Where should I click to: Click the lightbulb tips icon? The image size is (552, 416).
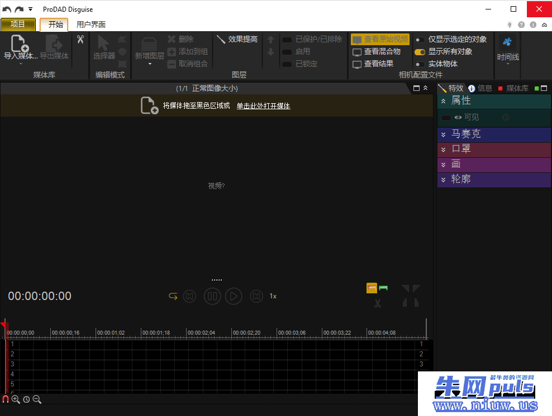tap(510, 25)
